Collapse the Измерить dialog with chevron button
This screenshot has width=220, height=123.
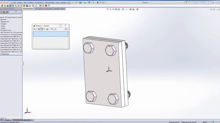pyautogui.click(x=66, y=29)
